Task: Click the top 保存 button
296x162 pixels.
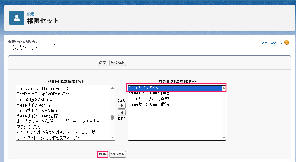Action: 103,63
